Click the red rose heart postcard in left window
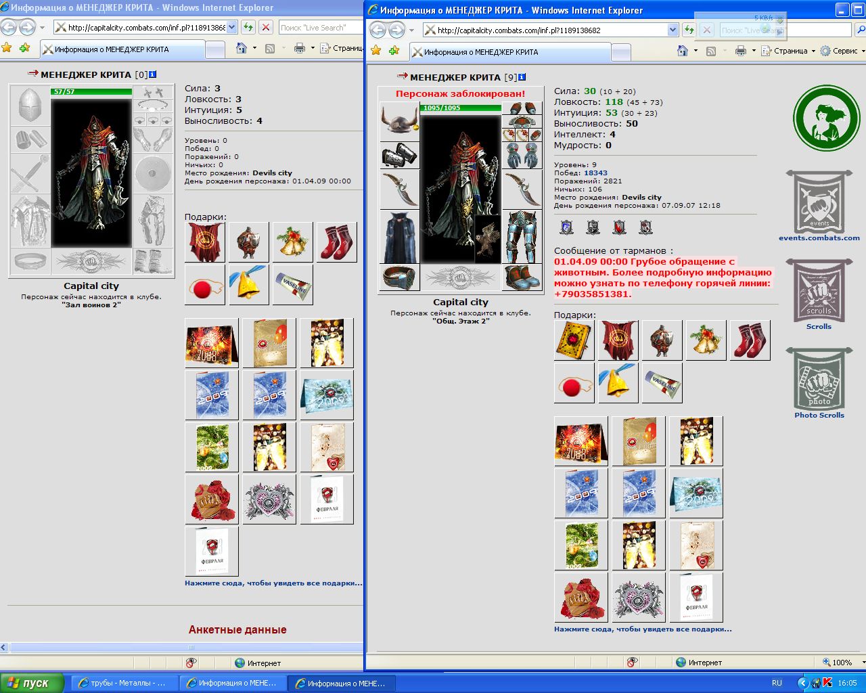 211,500
